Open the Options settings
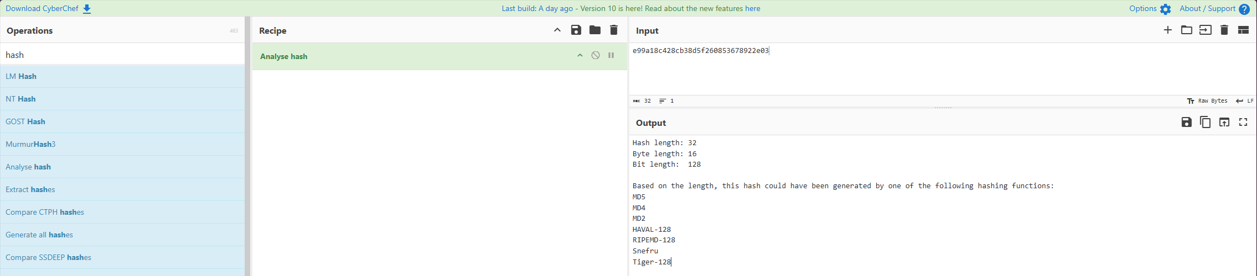Image resolution: width=1257 pixels, height=276 pixels. 1150,9
